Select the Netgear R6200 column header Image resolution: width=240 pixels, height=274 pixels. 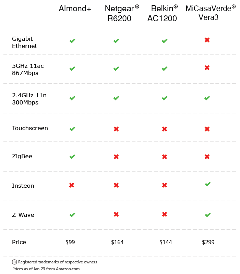[x=120, y=13]
